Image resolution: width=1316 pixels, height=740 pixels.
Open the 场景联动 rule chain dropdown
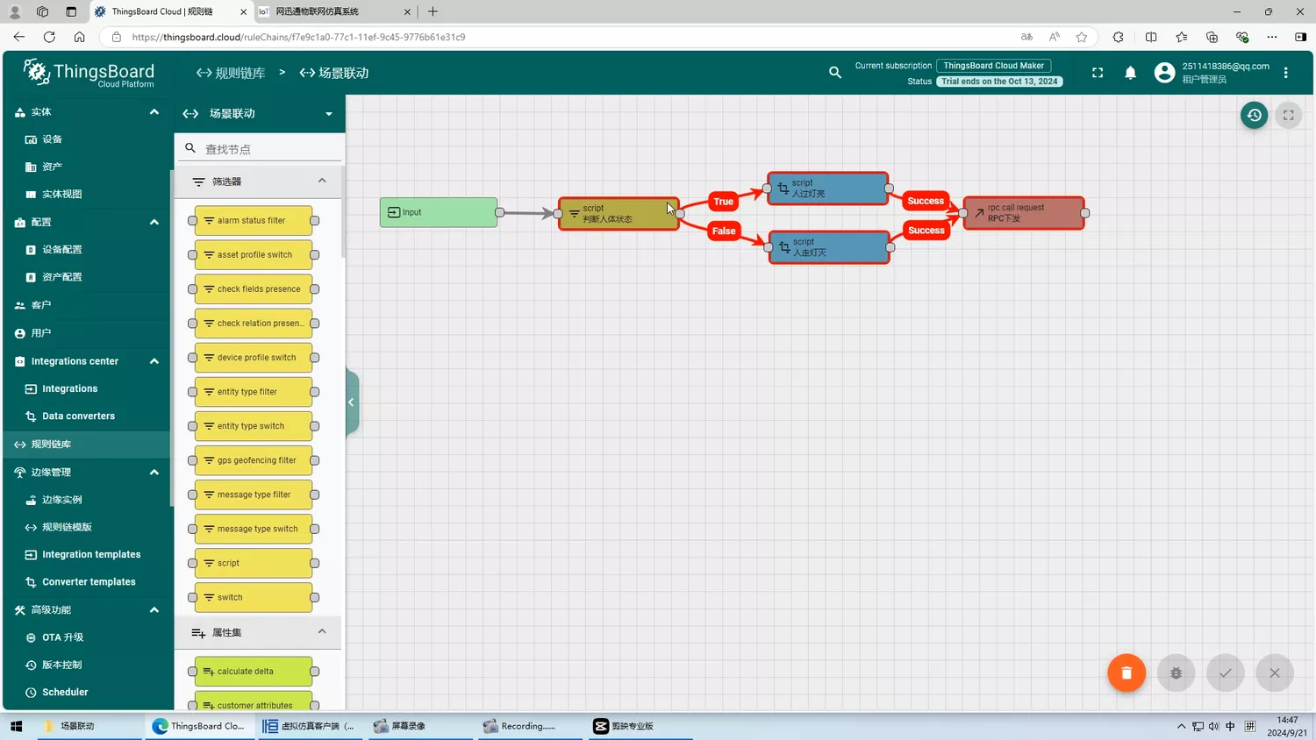[x=328, y=114]
